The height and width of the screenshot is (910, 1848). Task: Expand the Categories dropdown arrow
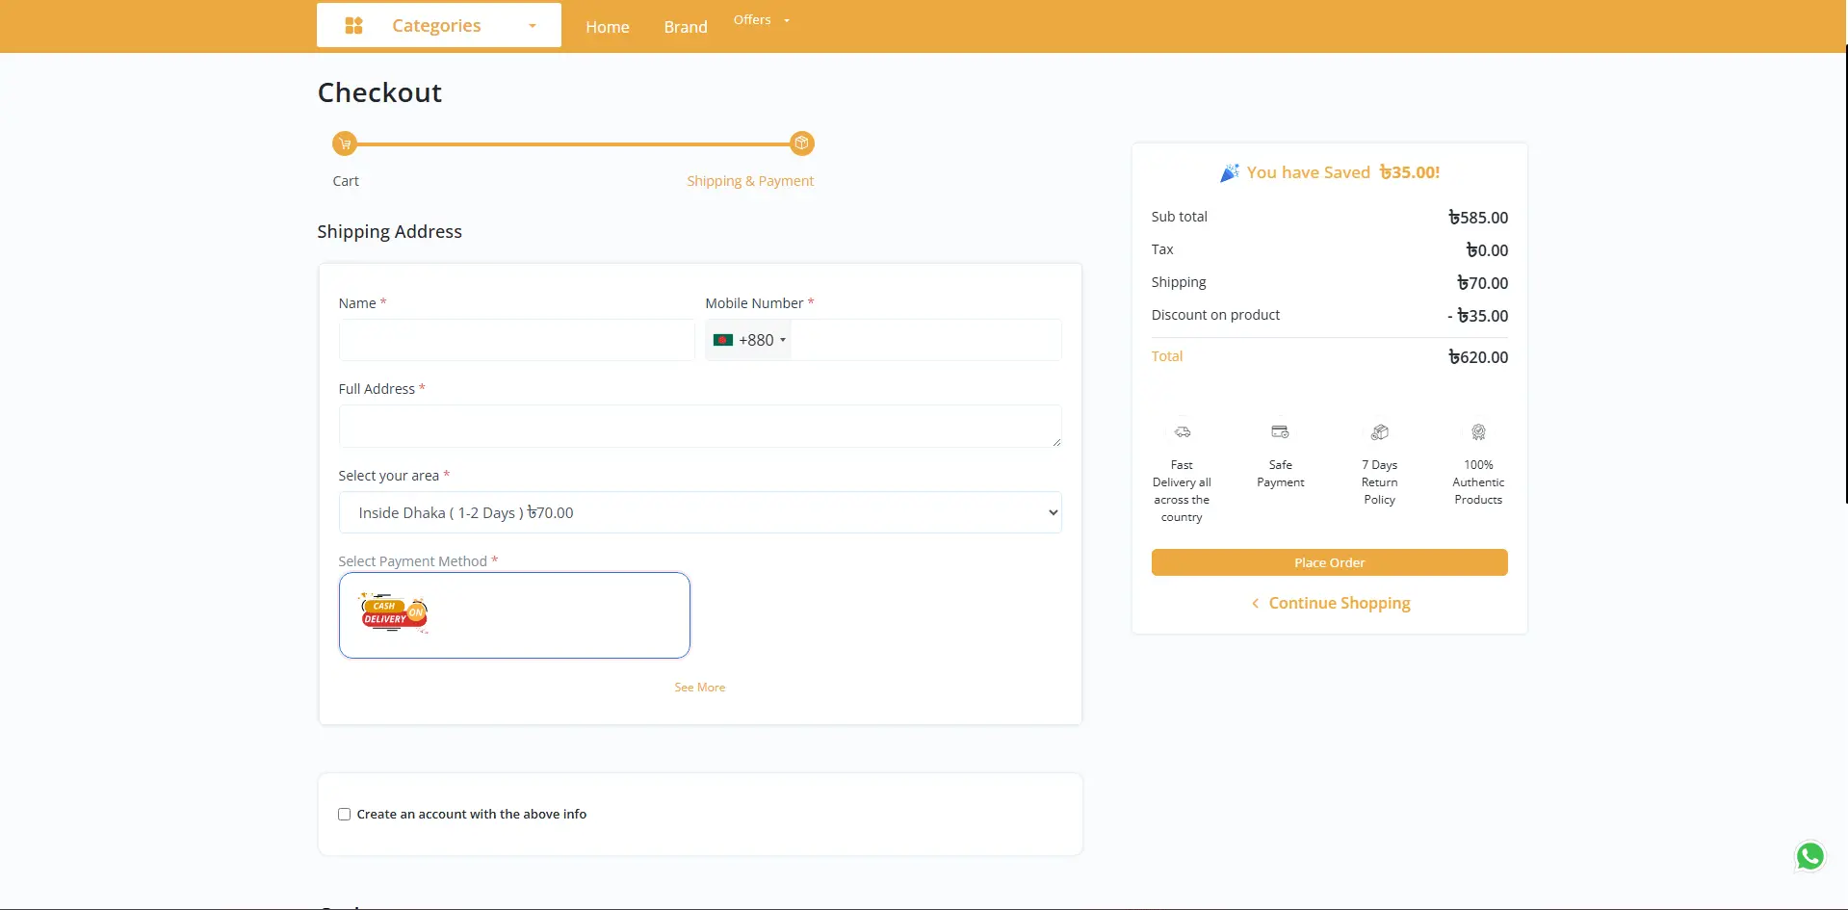click(x=532, y=26)
